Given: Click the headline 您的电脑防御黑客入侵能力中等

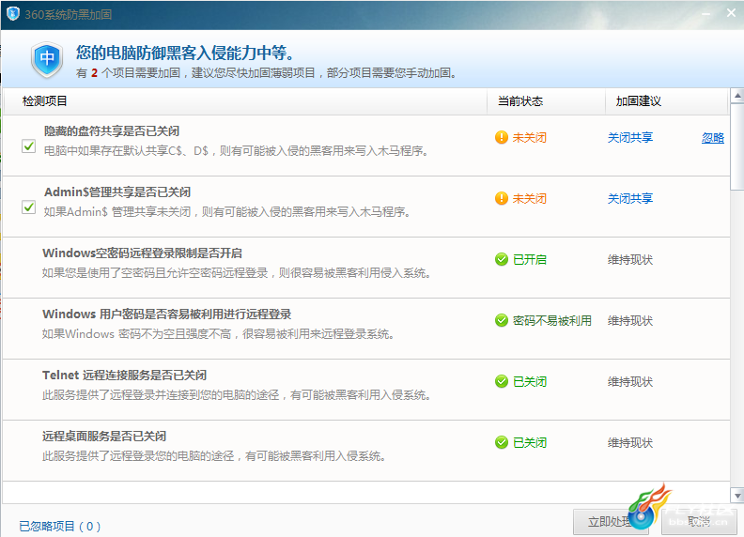Looking at the screenshot, I should pyautogui.click(x=185, y=53).
